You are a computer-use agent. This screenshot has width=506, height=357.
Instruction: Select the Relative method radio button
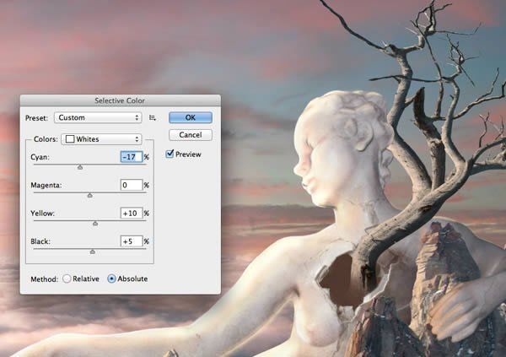tap(67, 279)
